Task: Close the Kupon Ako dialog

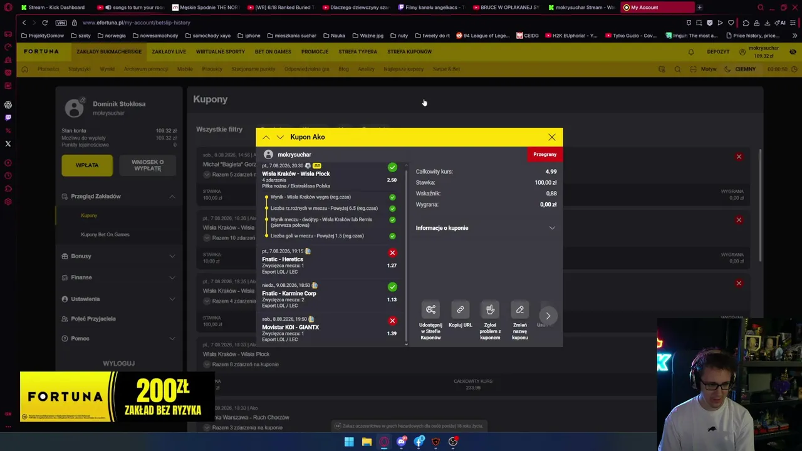Action: click(x=551, y=137)
